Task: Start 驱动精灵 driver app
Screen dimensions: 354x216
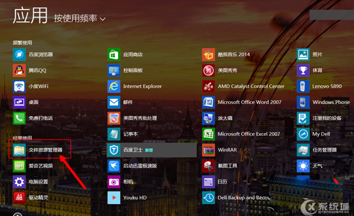Action: tap(31, 198)
